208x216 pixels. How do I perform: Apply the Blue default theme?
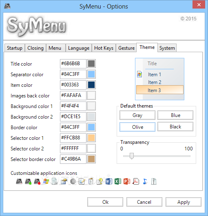[175, 115]
